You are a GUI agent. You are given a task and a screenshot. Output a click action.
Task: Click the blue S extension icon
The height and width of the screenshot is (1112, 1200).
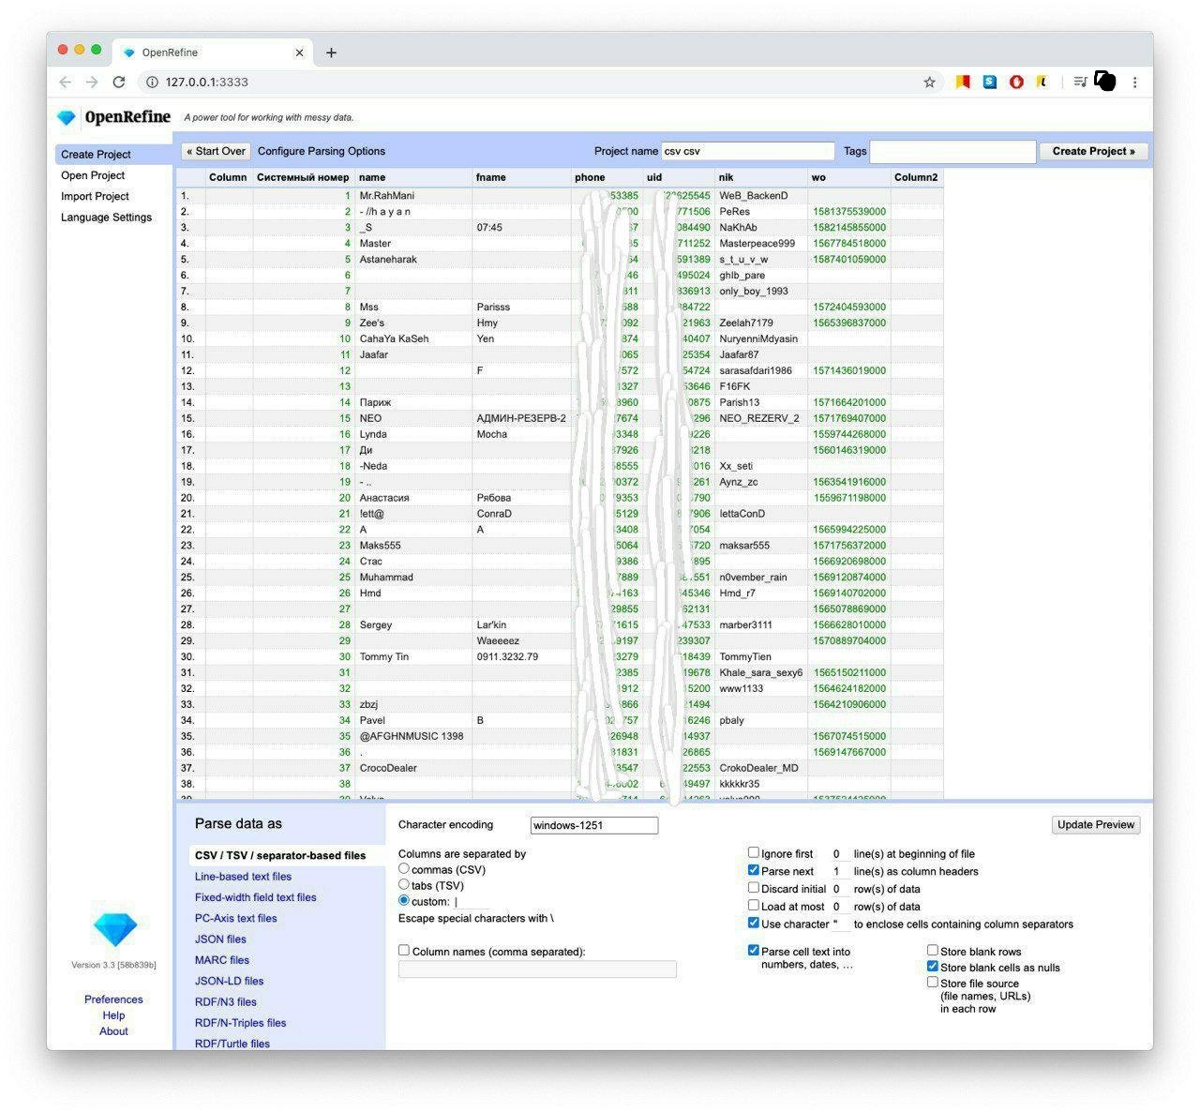point(989,83)
